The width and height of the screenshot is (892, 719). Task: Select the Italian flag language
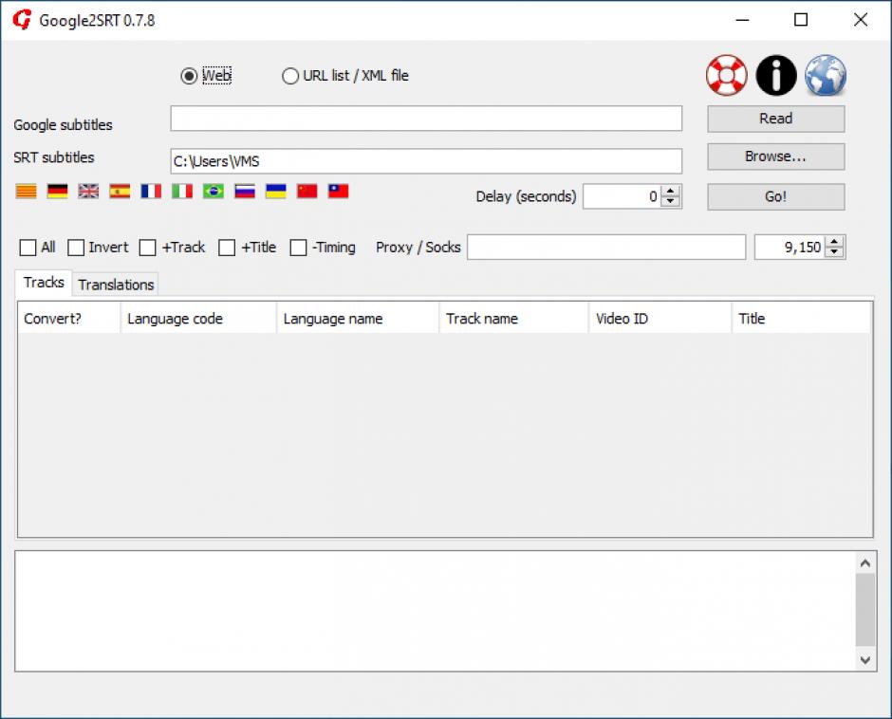pos(182,191)
